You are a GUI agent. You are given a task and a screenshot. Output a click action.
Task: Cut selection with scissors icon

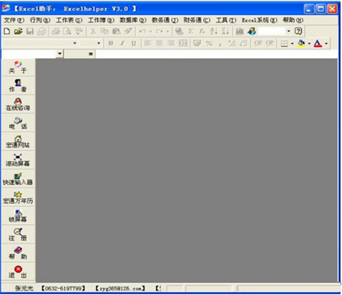point(93,31)
